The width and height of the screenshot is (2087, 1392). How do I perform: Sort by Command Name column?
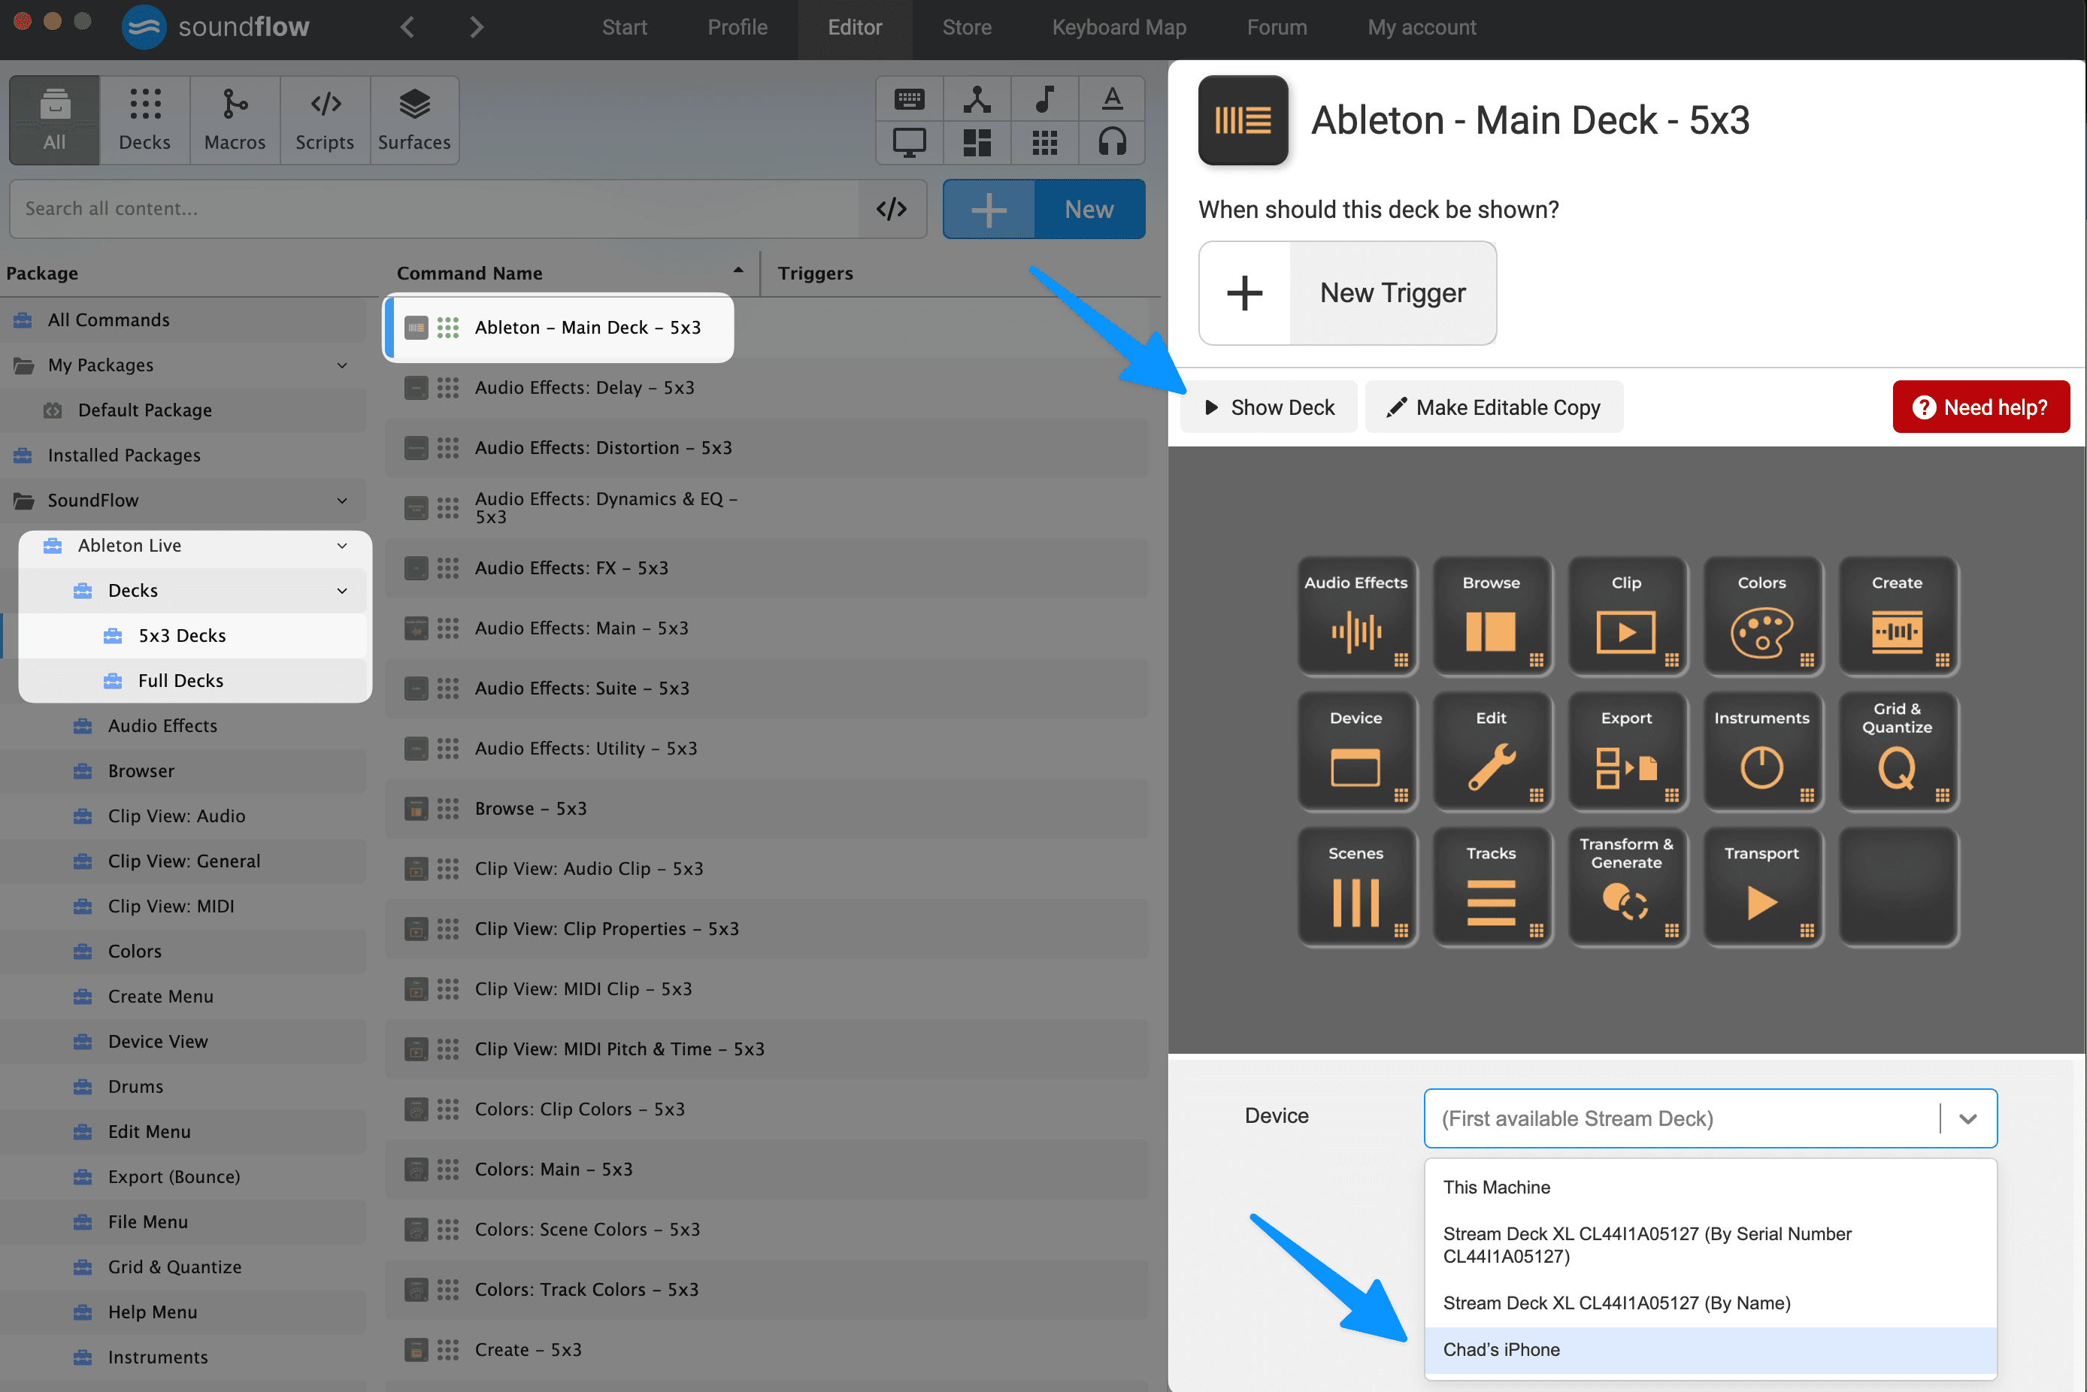[x=569, y=273]
